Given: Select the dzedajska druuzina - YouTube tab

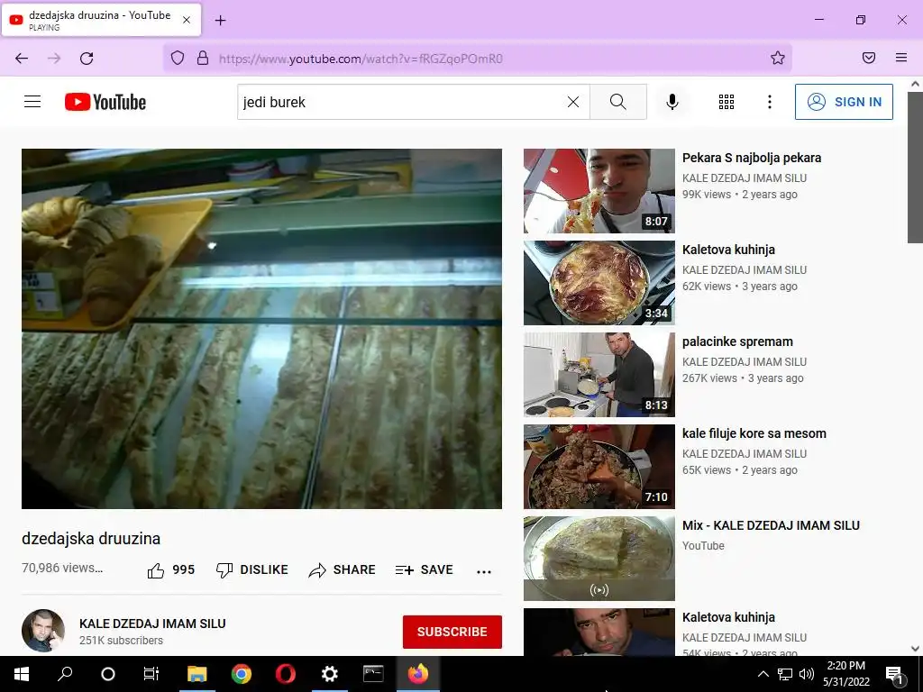Looking at the screenshot, I should 101,20.
